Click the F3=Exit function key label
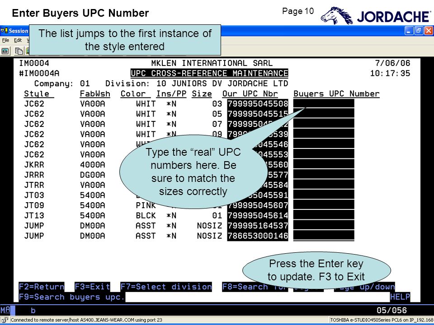 92,287
